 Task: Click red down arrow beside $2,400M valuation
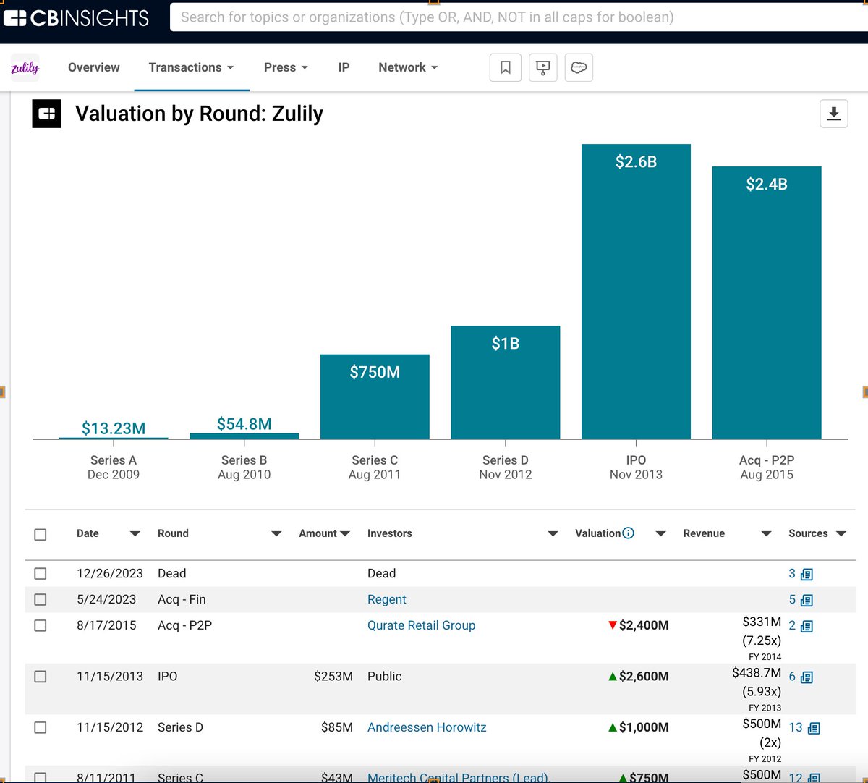[613, 625]
